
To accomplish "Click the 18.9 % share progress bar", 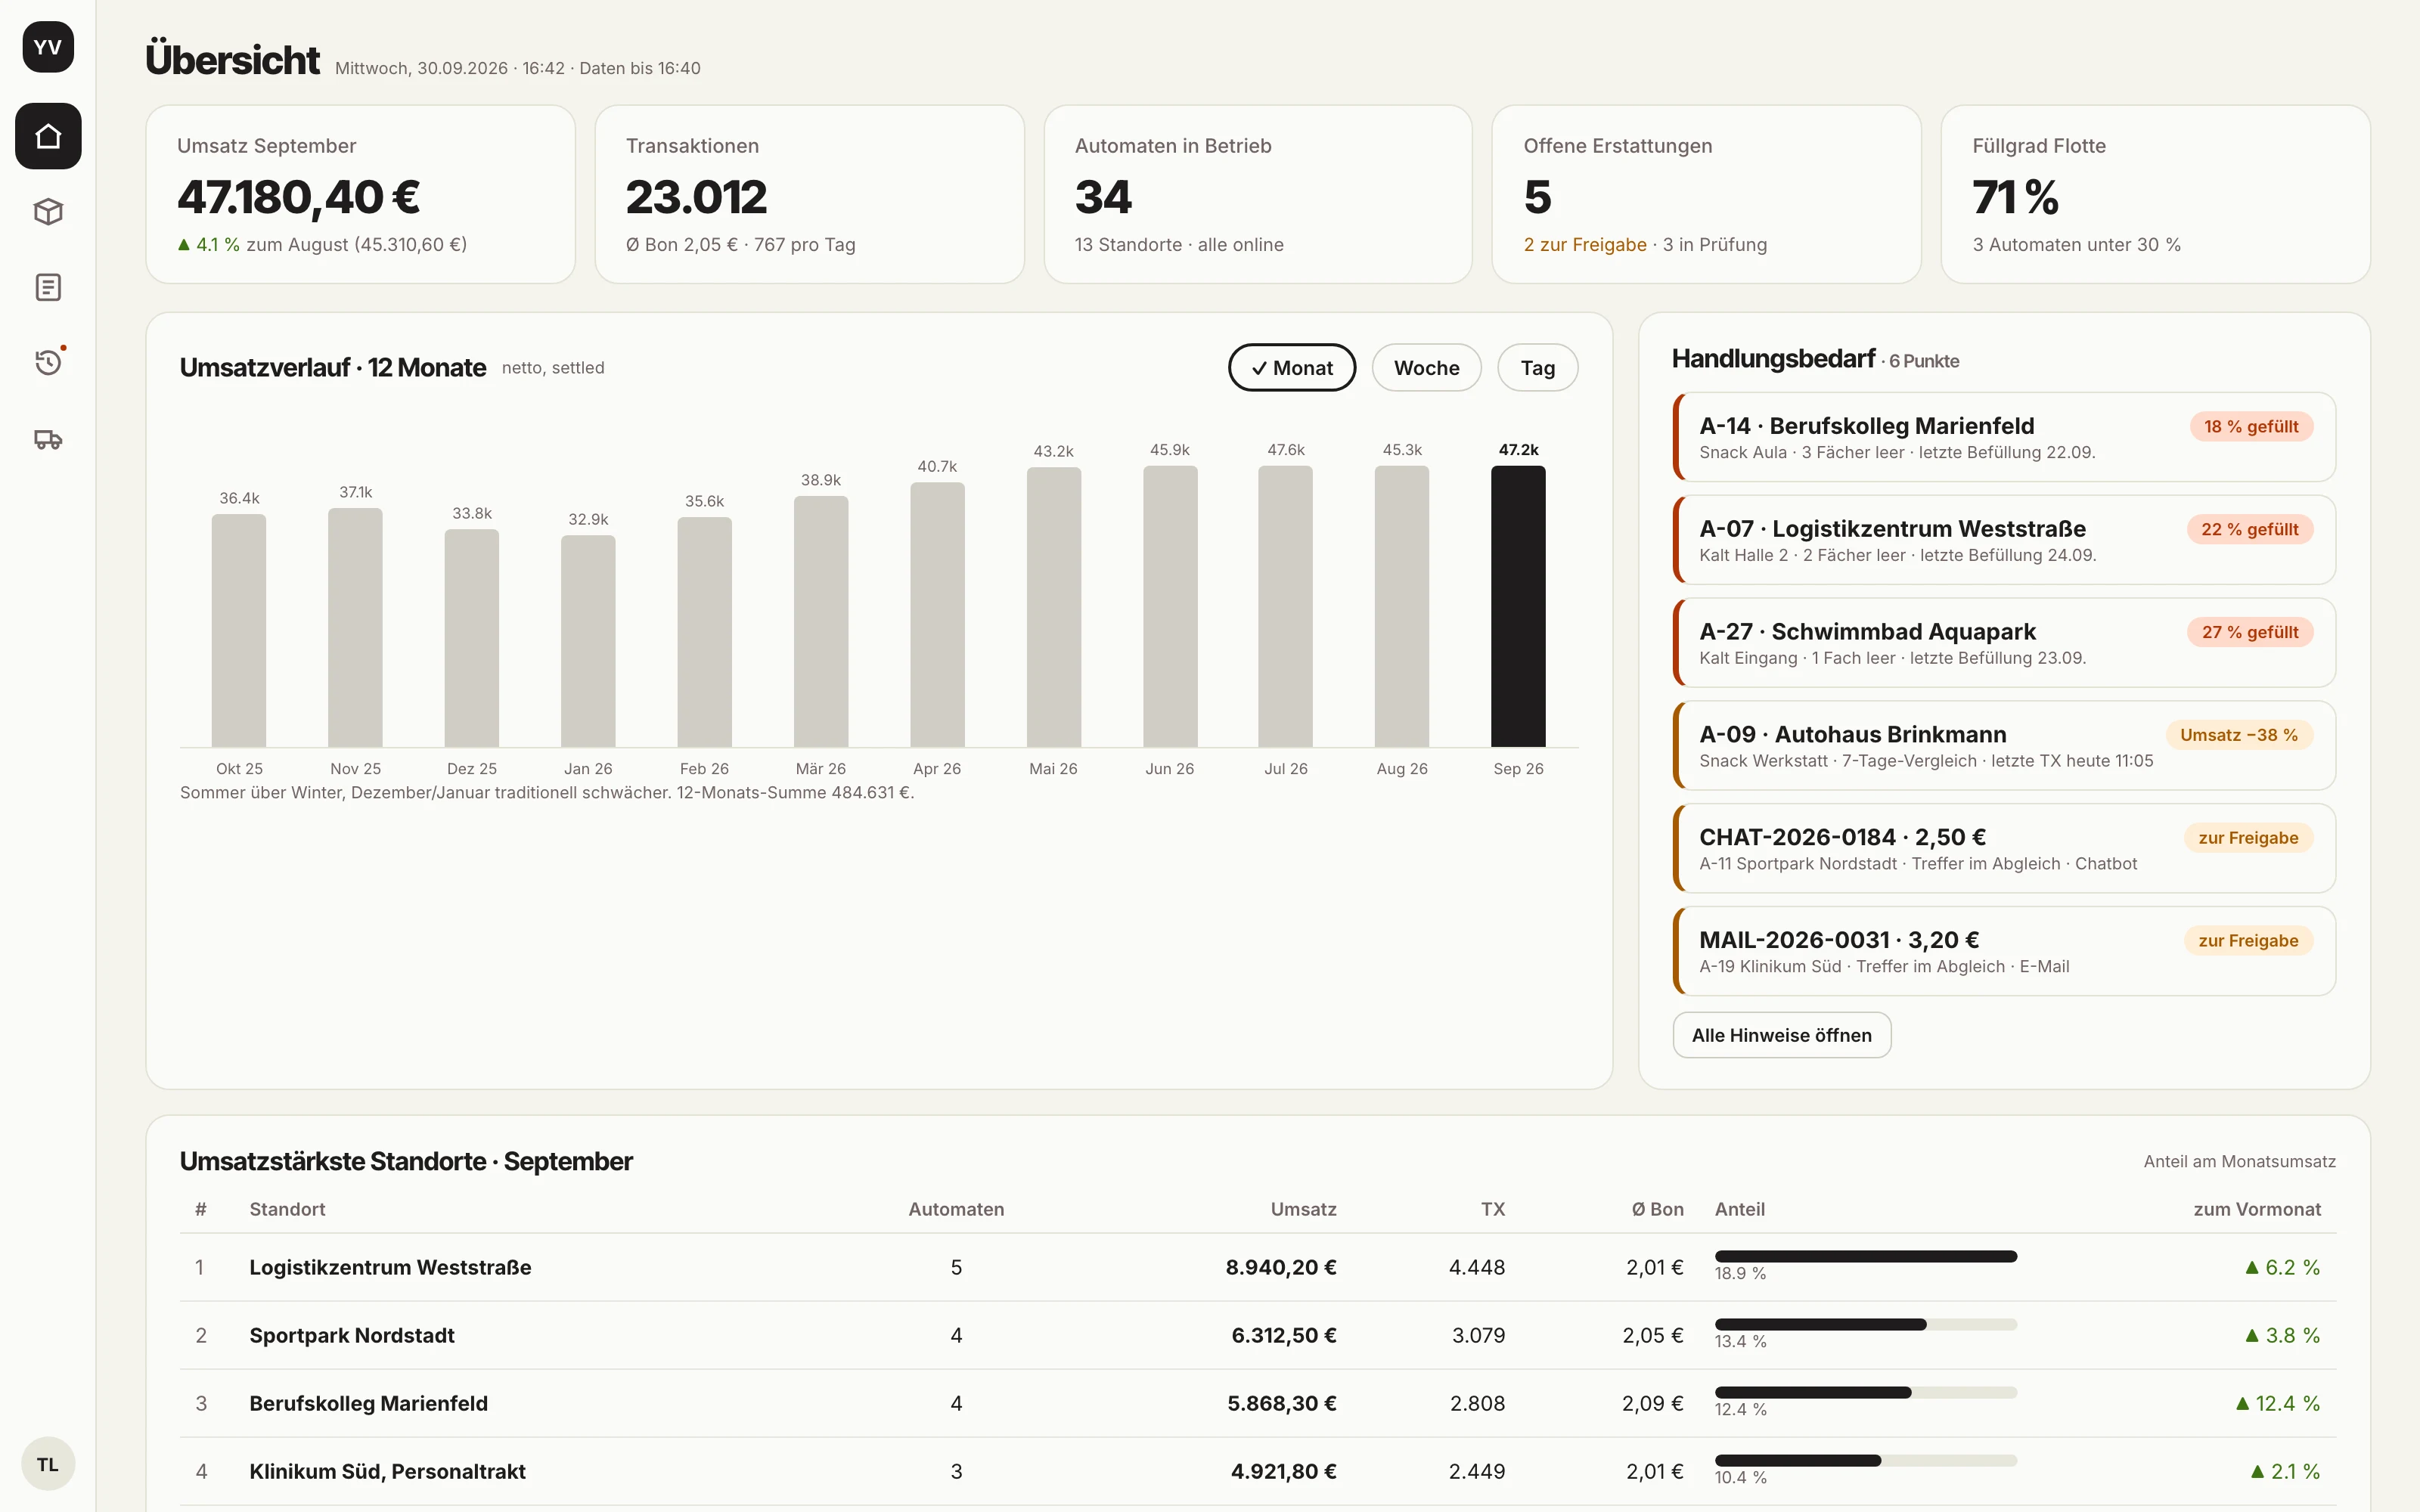I will (x=1866, y=1256).
